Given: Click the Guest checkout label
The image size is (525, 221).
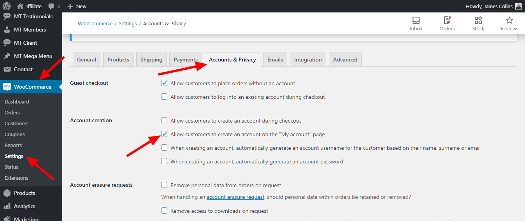Looking at the screenshot, I should [x=89, y=83].
